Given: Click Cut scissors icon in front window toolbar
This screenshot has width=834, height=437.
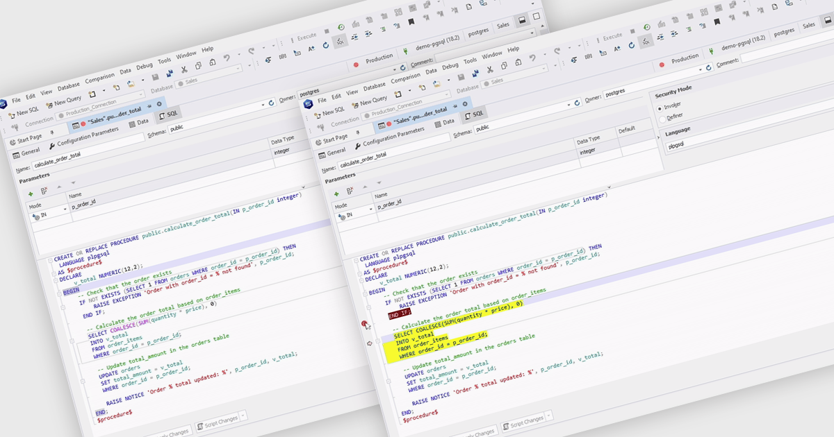Looking at the screenshot, I should [x=490, y=69].
